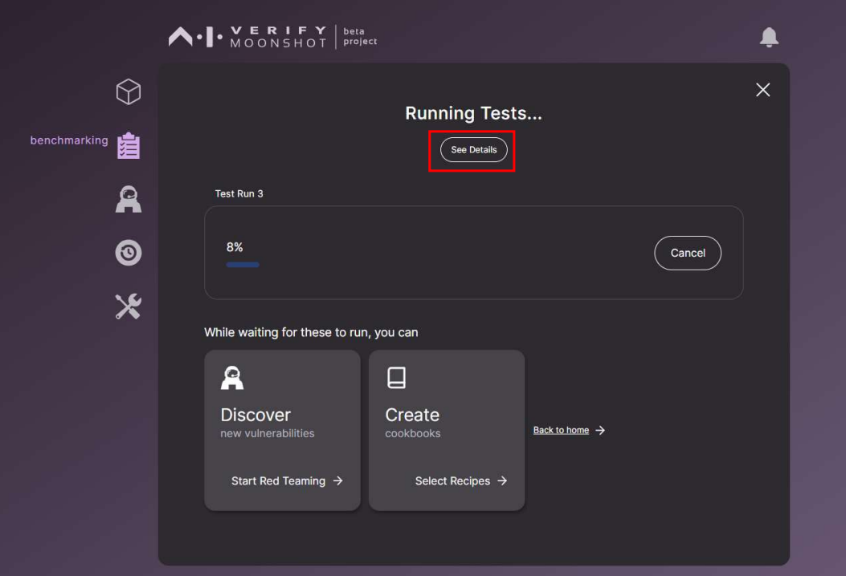Select the model/endpoints cube icon in sidebar
Image resolution: width=846 pixels, height=576 pixels.
pyautogui.click(x=128, y=91)
